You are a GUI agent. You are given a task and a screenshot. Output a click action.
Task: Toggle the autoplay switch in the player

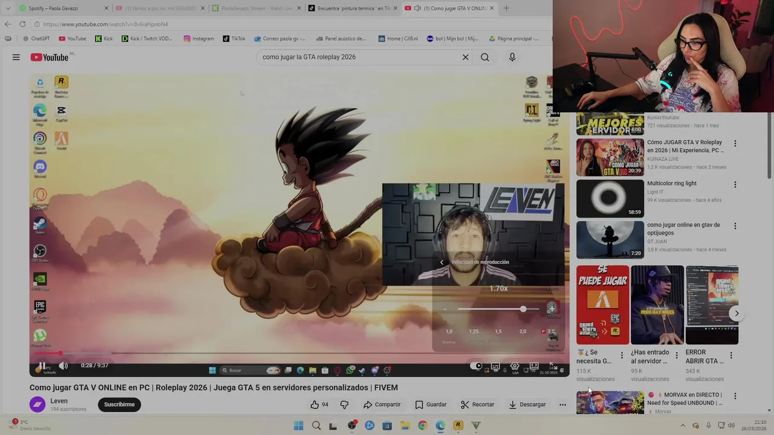coord(476,366)
